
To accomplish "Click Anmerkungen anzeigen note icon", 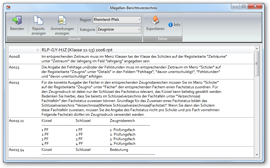I will [62, 20].
